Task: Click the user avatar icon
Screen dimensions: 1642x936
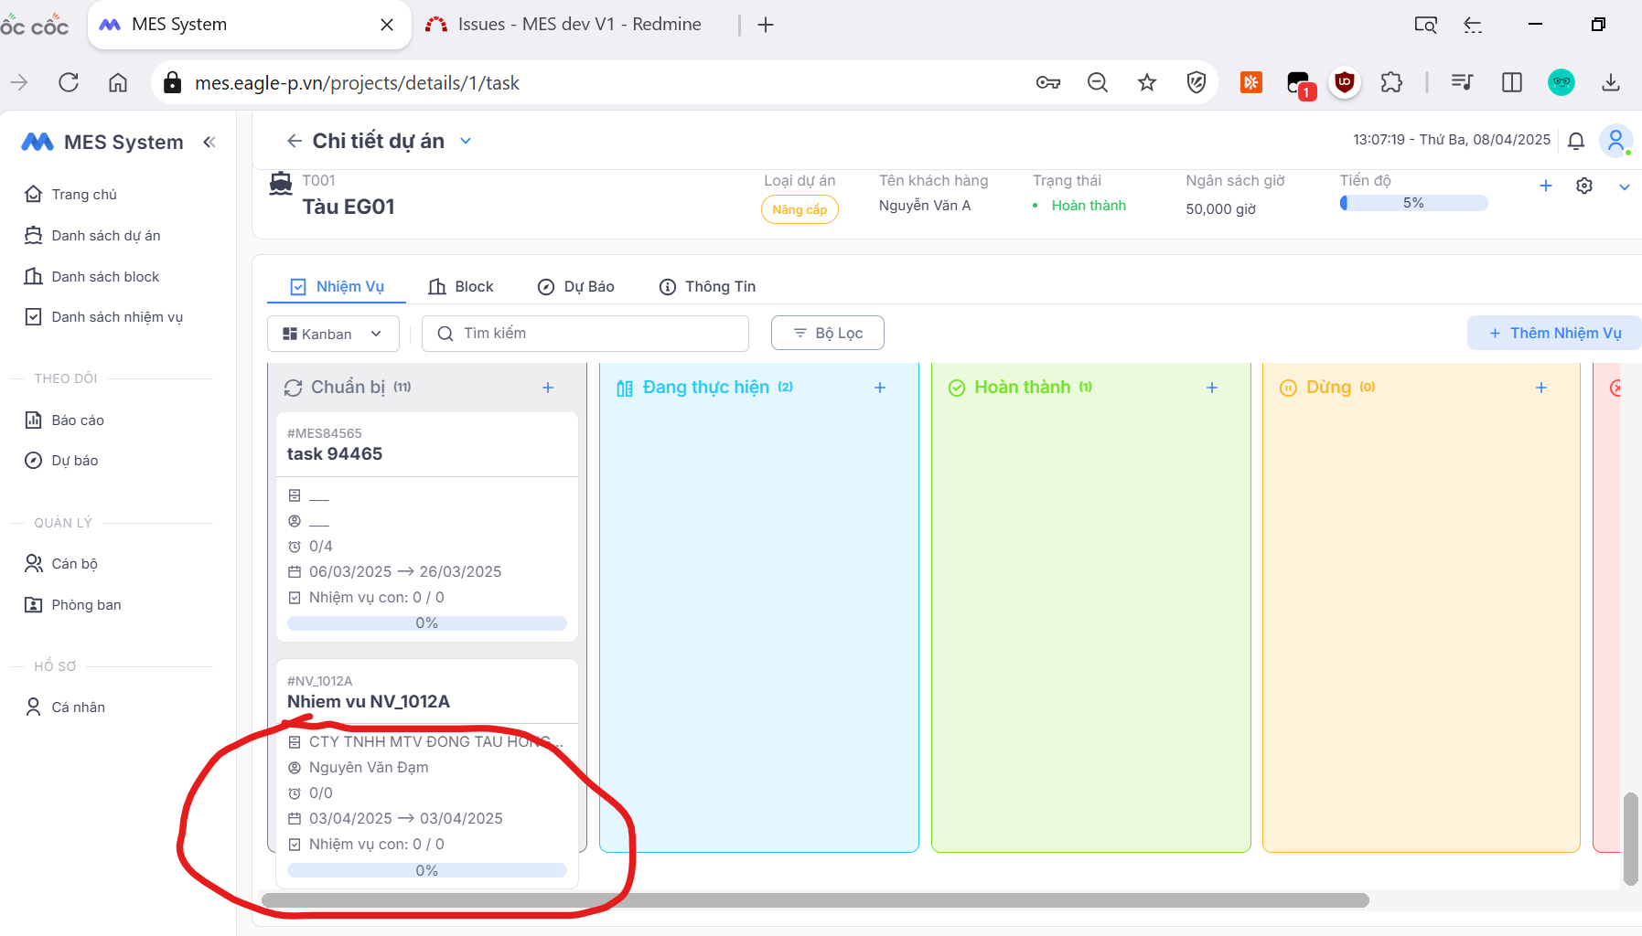Action: 1615,141
